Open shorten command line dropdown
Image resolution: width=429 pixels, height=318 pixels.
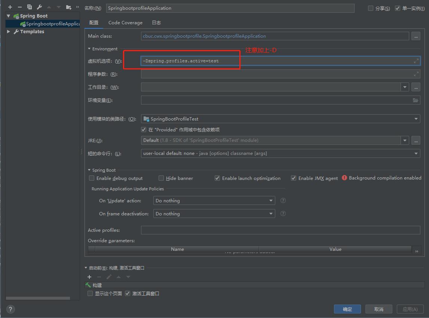[416, 153]
